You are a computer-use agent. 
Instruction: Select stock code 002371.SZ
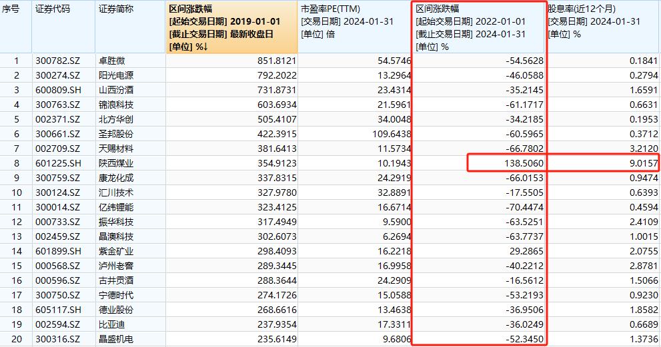[x=58, y=119]
